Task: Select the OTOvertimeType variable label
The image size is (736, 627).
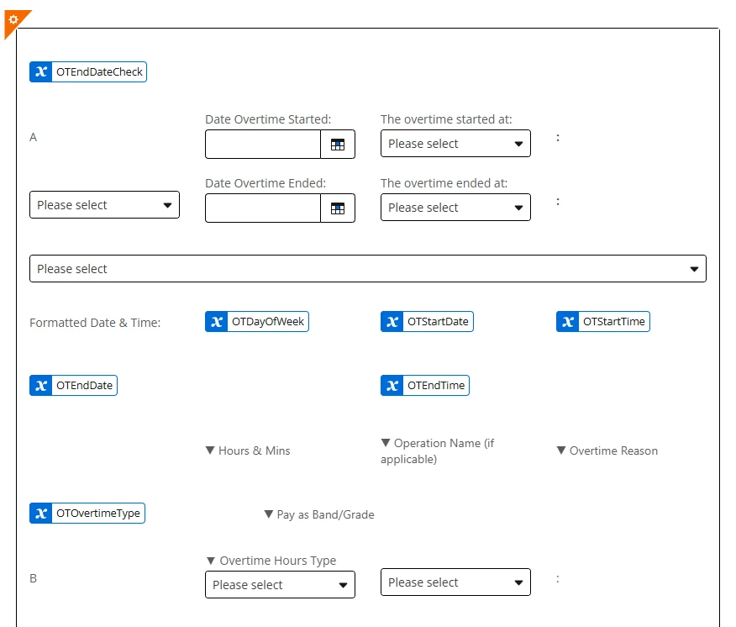Action: [98, 514]
